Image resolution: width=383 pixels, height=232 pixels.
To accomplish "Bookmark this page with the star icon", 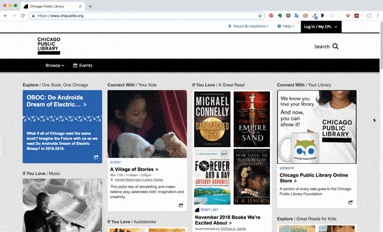I will tap(260, 16).
